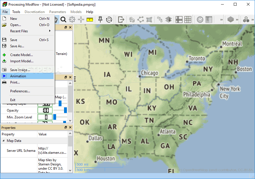Choose Open... from File menu

tap(27, 25)
